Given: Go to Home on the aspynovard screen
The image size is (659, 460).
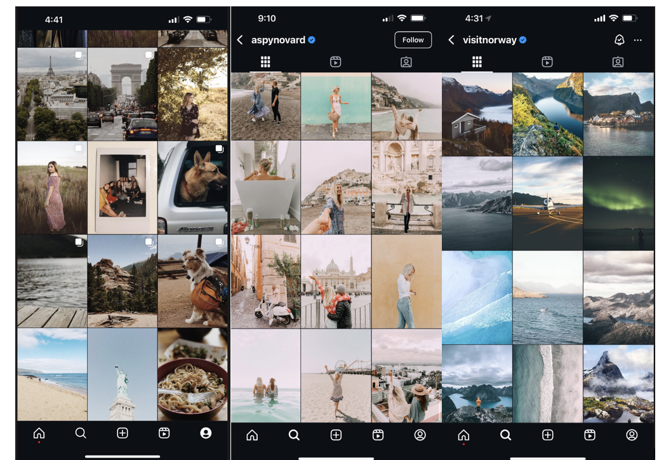Looking at the screenshot, I should pos(252,435).
